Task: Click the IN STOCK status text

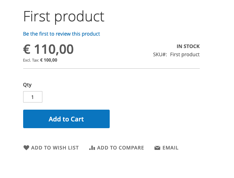Action: click(188, 46)
